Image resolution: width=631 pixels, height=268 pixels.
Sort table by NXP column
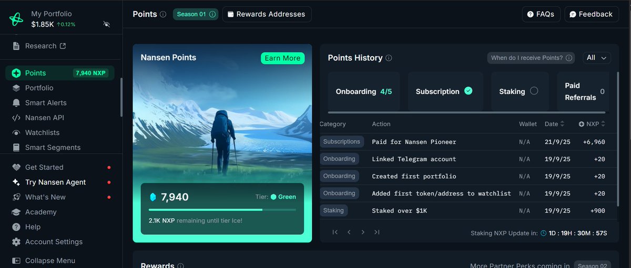[x=592, y=124]
